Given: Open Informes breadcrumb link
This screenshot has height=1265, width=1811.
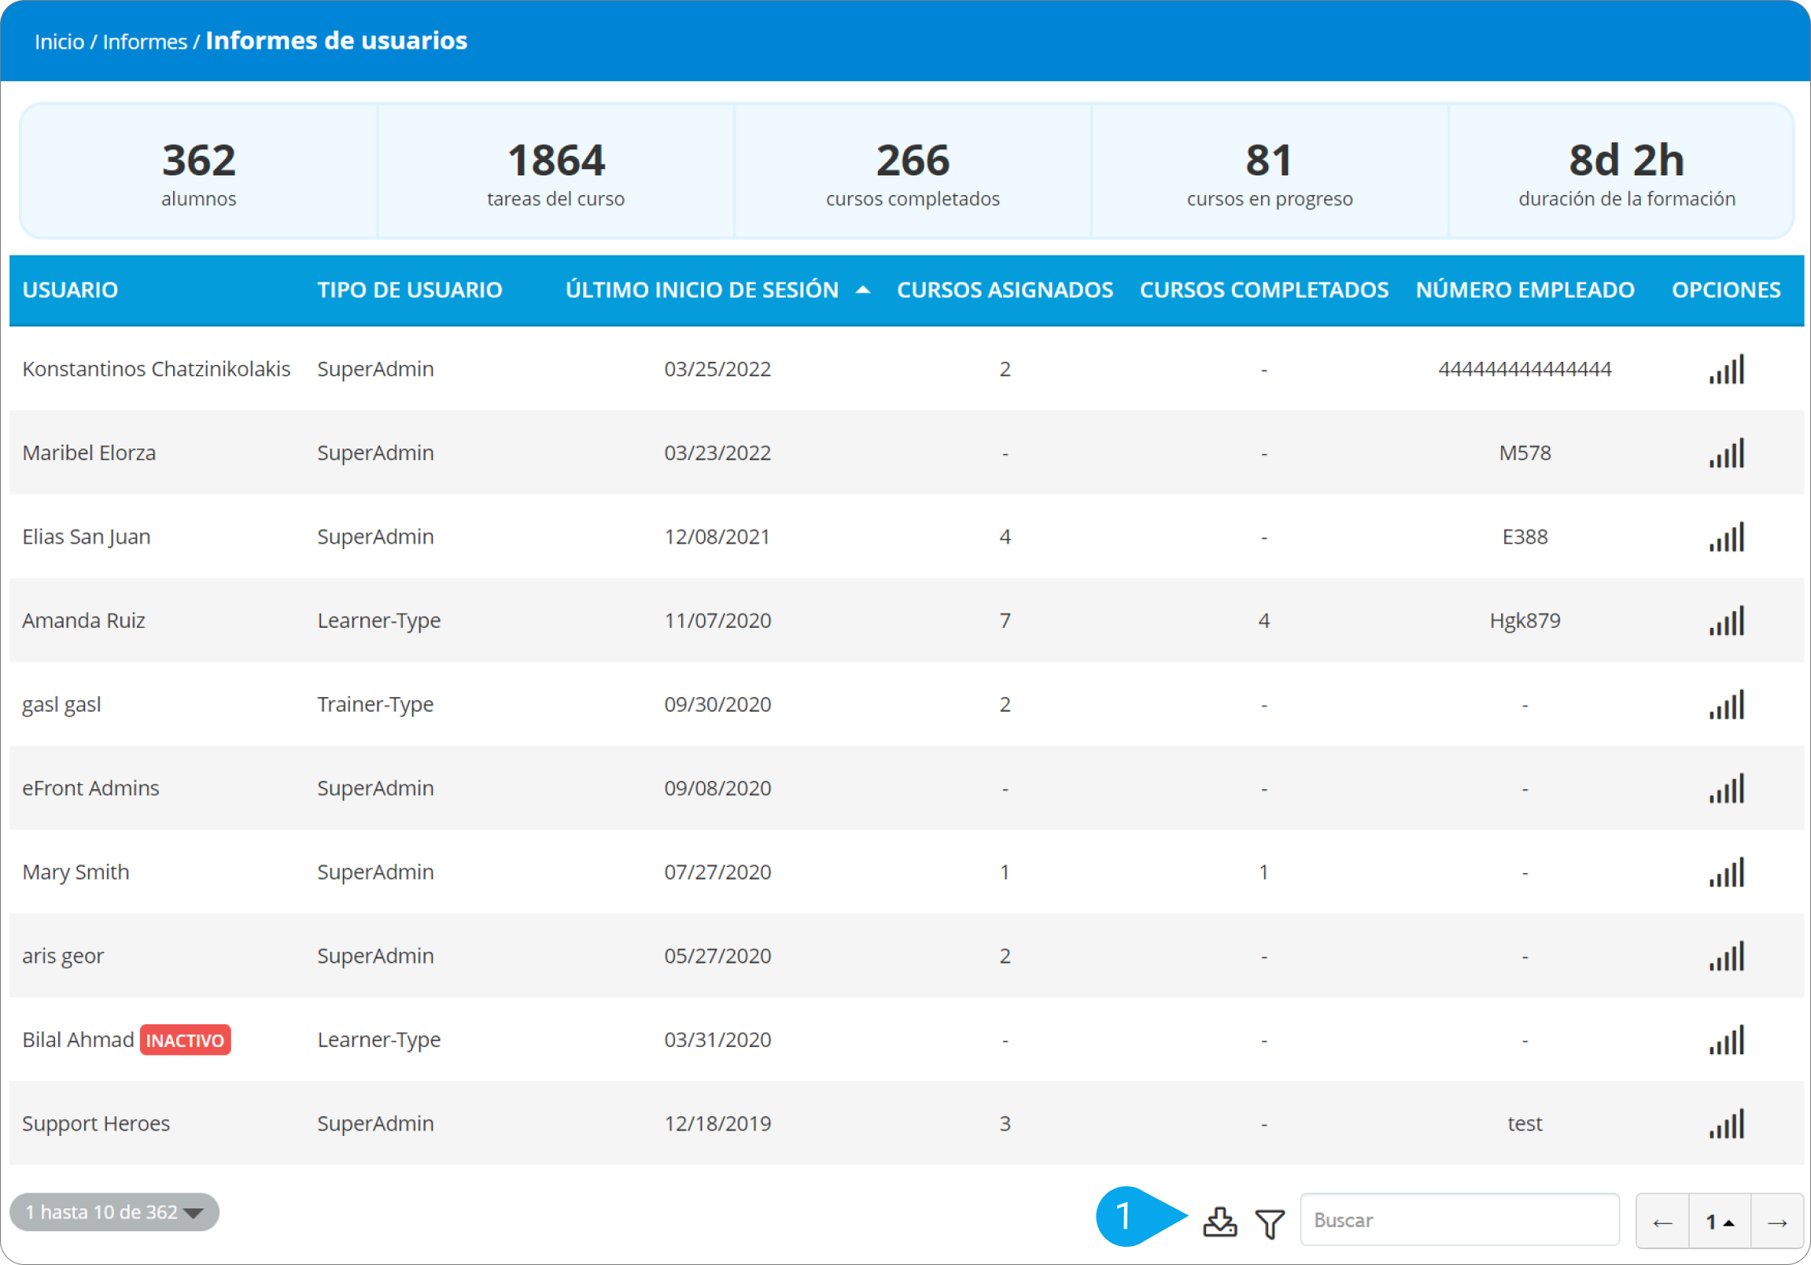Looking at the screenshot, I should [x=145, y=42].
